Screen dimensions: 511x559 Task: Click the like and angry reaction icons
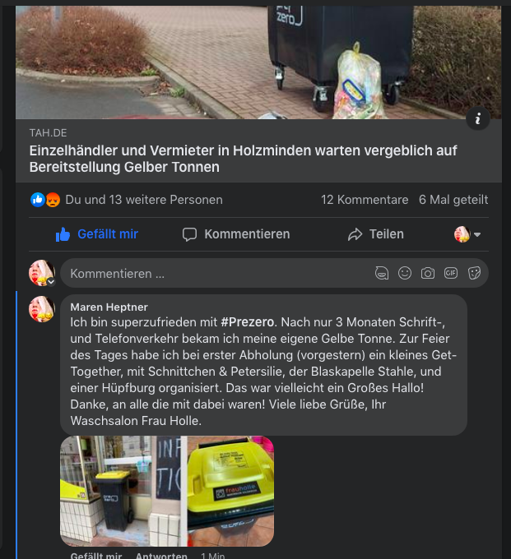[45, 200]
